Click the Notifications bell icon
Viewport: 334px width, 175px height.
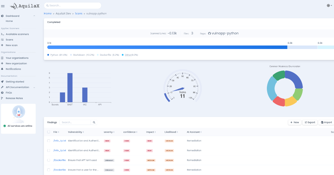pyautogui.click(x=2, y=69)
